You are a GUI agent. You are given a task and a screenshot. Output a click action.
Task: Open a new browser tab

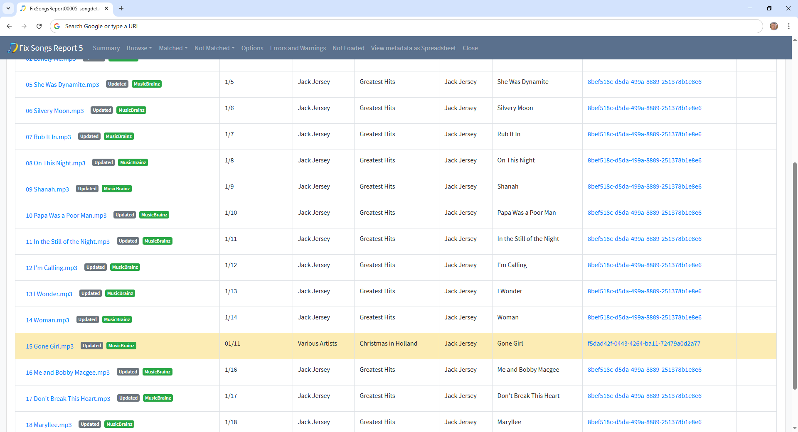[x=121, y=8]
